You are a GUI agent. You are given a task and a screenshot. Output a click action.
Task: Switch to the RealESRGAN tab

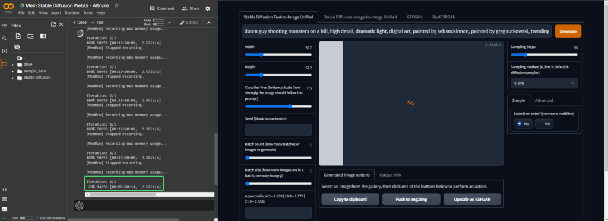point(444,17)
